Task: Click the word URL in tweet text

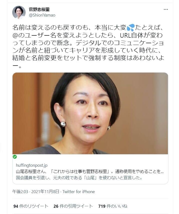Action: coord(125,35)
